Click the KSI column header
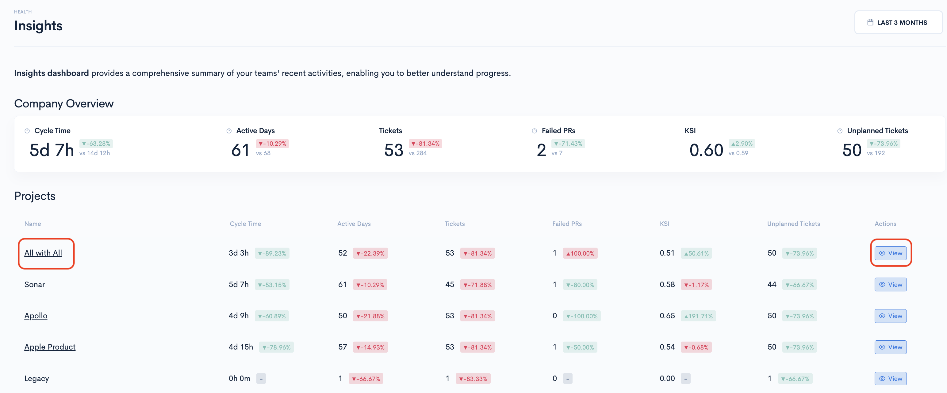 pyautogui.click(x=664, y=224)
